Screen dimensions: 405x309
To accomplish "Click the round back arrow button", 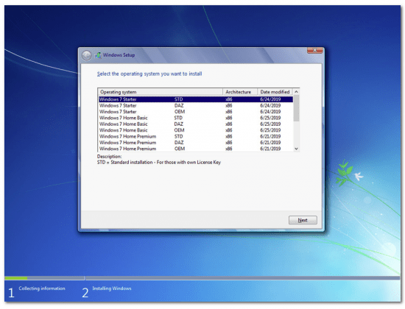I will (x=87, y=55).
